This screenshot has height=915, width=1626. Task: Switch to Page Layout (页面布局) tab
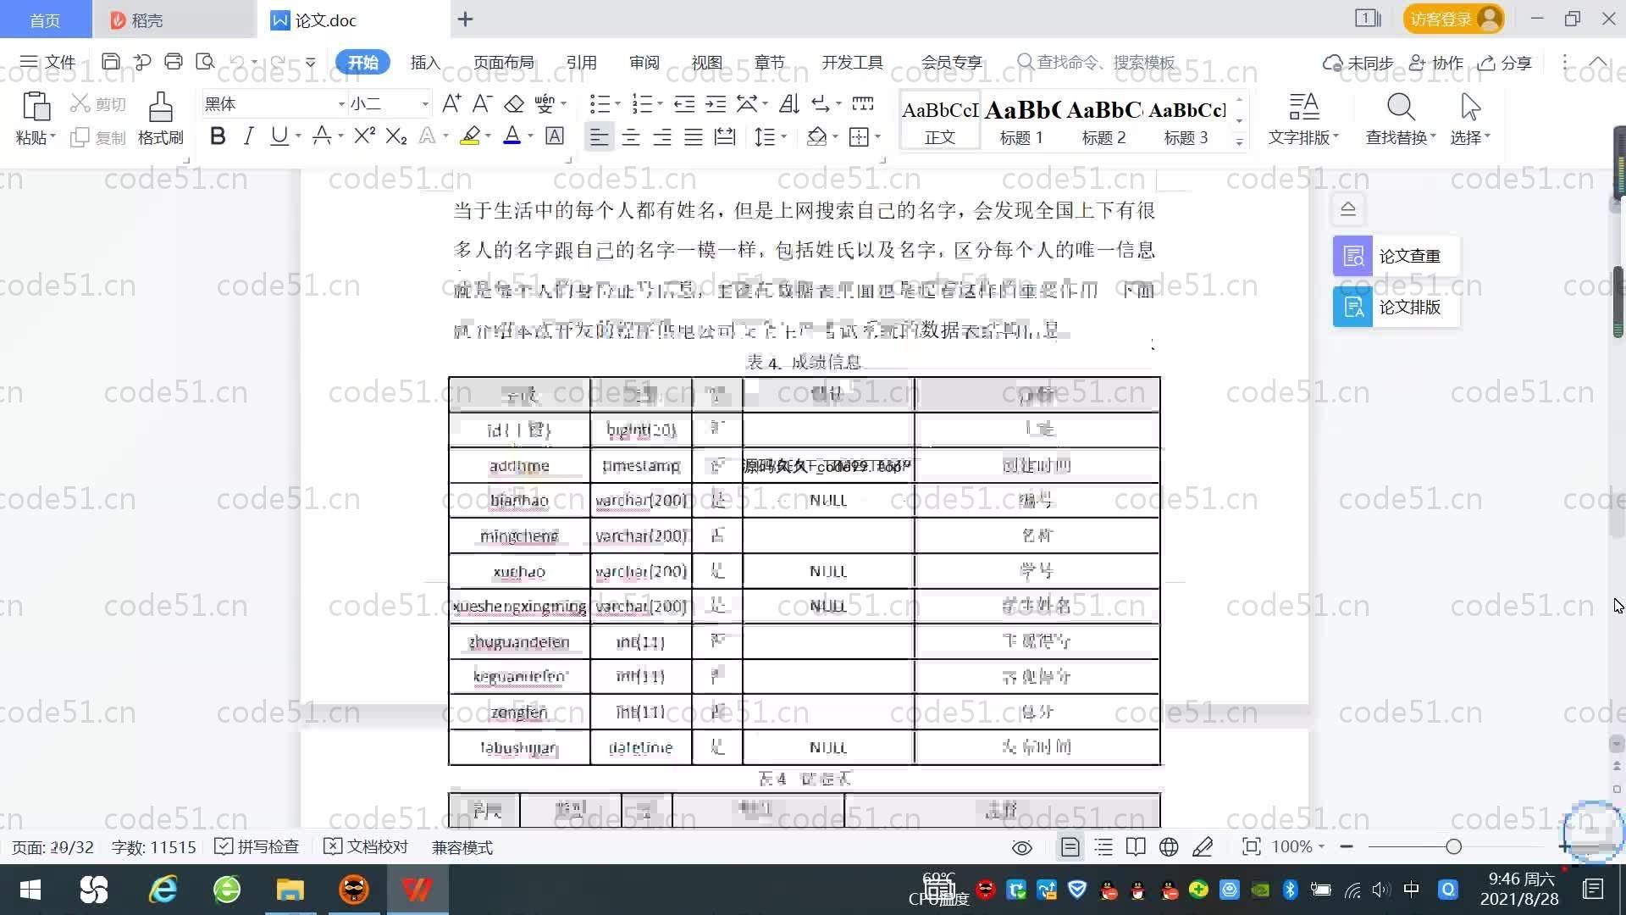click(x=503, y=63)
